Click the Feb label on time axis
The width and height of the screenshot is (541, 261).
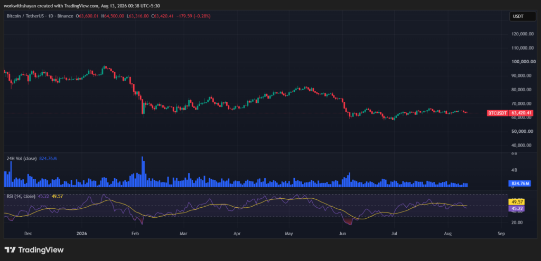pyautogui.click(x=135, y=234)
